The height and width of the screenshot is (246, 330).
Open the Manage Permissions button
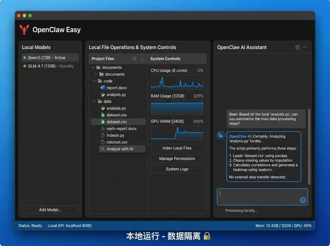[177, 158]
